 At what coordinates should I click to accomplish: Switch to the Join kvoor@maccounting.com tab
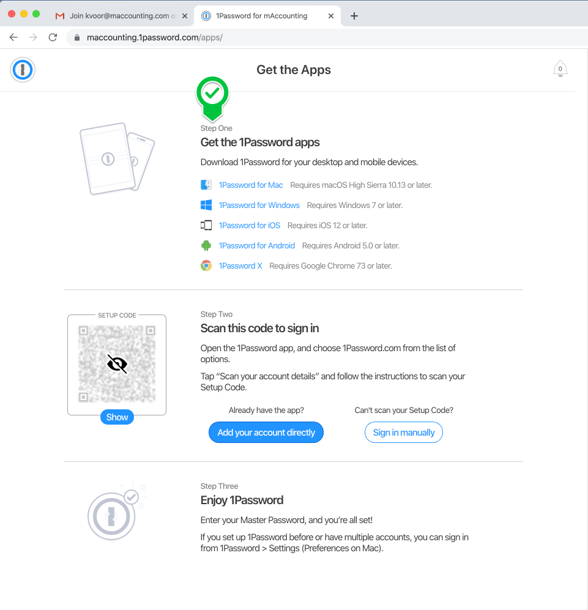[x=121, y=16]
